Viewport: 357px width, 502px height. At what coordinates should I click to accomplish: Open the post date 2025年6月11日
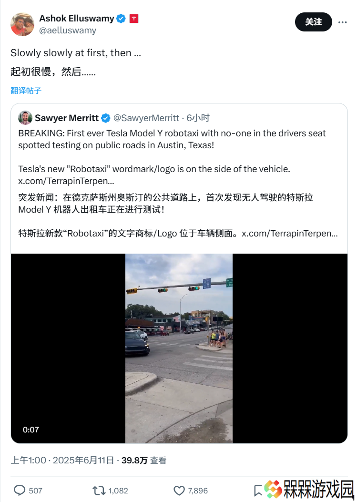[83, 461]
